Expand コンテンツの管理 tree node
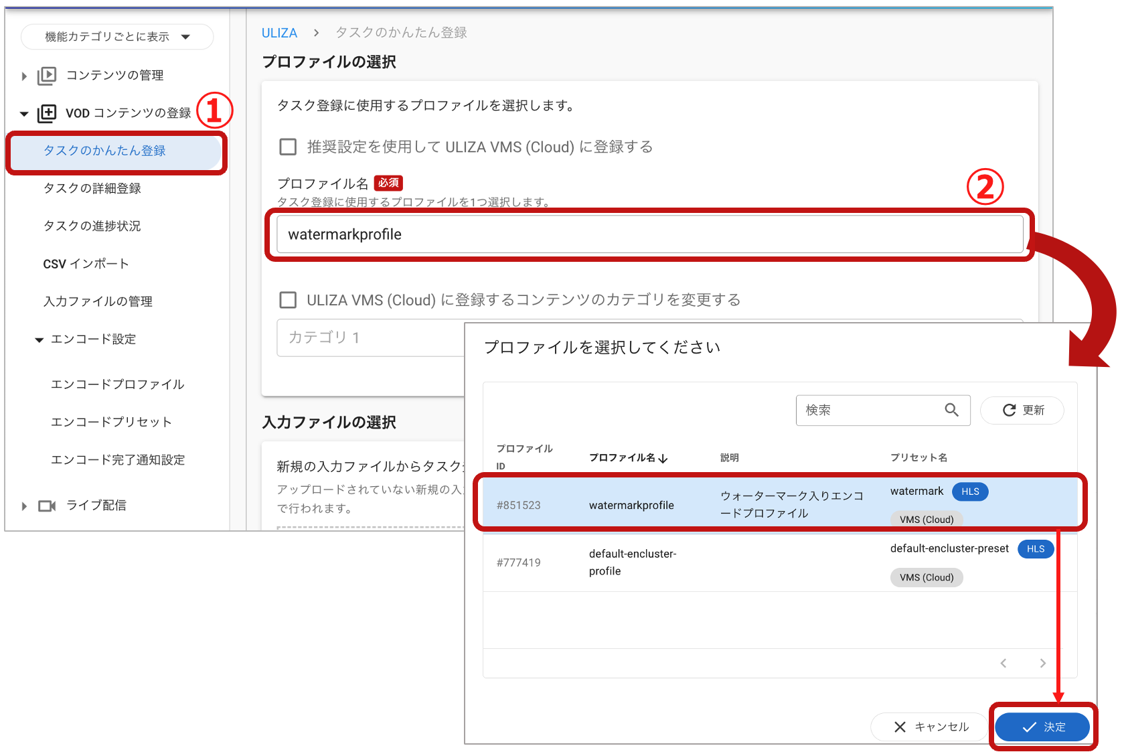This screenshot has width=1122, height=754. pyautogui.click(x=24, y=76)
